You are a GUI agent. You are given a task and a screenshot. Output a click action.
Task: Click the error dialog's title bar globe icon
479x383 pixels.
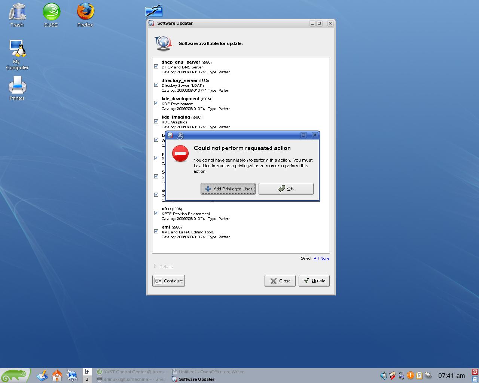(x=170, y=135)
